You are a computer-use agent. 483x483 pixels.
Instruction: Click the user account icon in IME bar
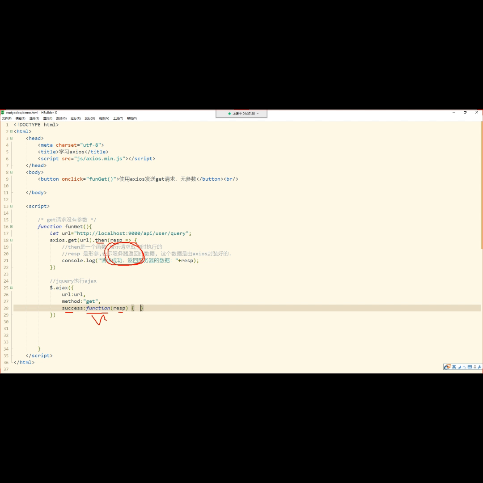coord(475,367)
